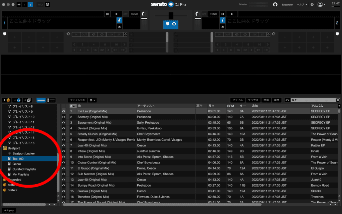Screen dimensions: 342x214
Task: Click deck 1 auto loop sync icon
Action: click(68, 34)
